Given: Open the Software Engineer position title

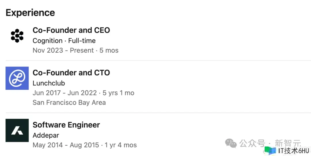Looking at the screenshot, I should pos(66,125).
